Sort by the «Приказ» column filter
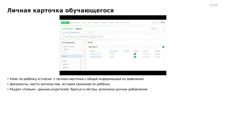The height and width of the screenshot is (127, 226). point(93,51)
